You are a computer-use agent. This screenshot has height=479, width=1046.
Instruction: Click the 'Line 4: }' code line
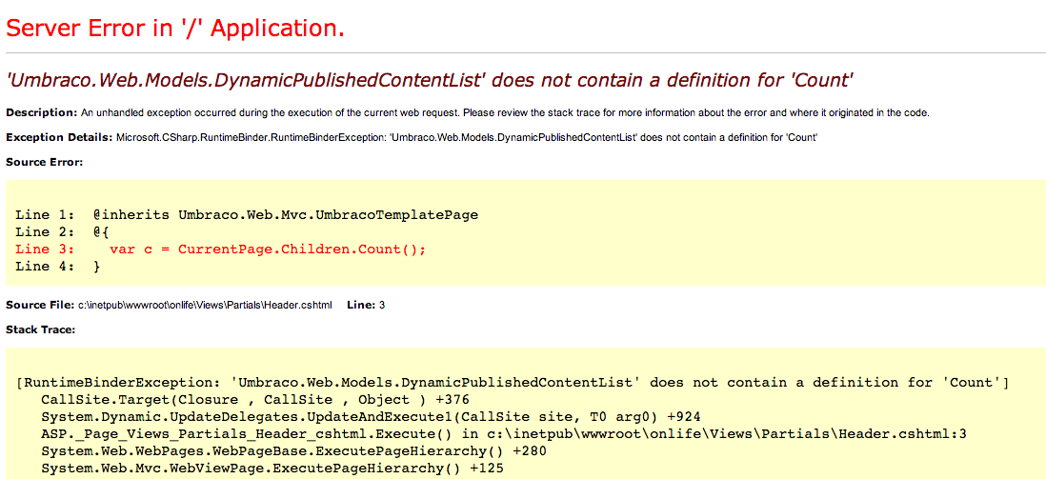[x=57, y=267]
